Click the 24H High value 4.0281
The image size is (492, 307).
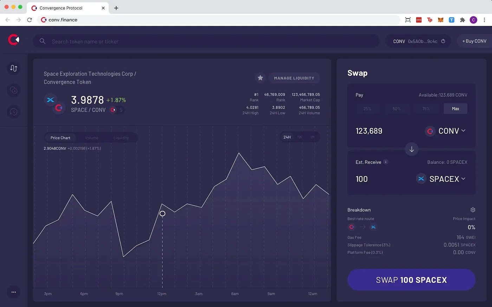(252, 107)
